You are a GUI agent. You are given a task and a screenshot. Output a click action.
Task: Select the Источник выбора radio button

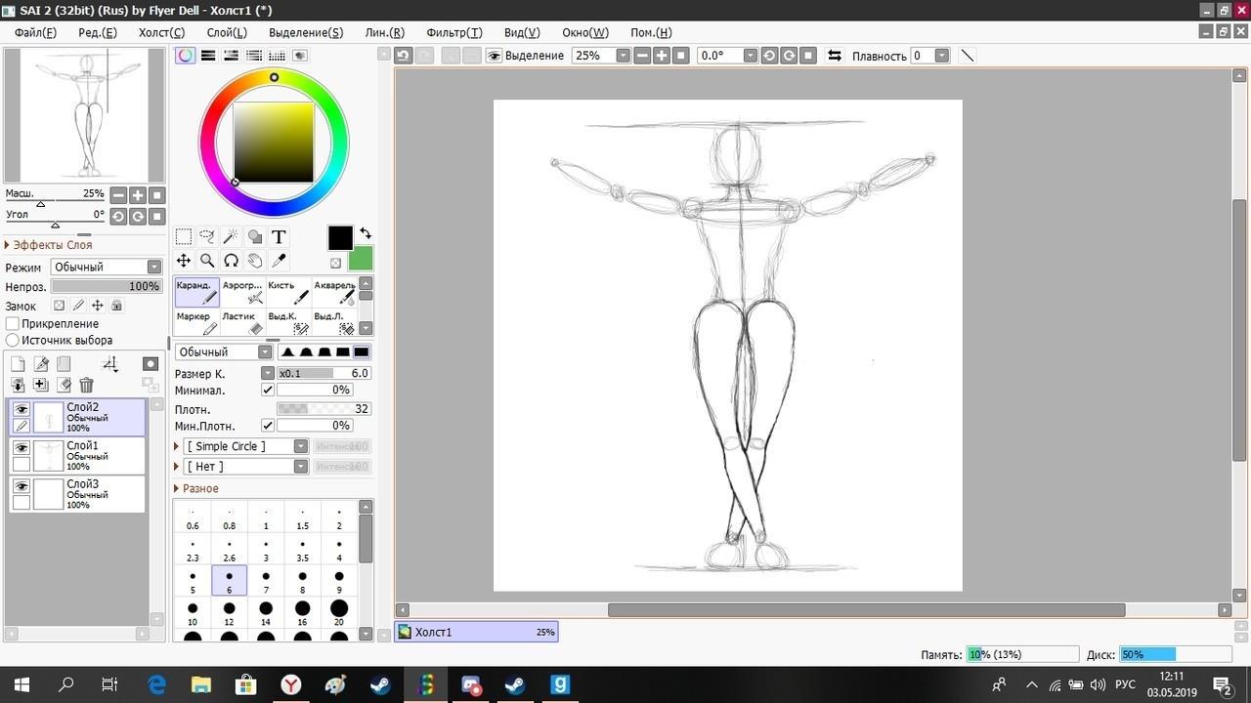[x=13, y=340]
